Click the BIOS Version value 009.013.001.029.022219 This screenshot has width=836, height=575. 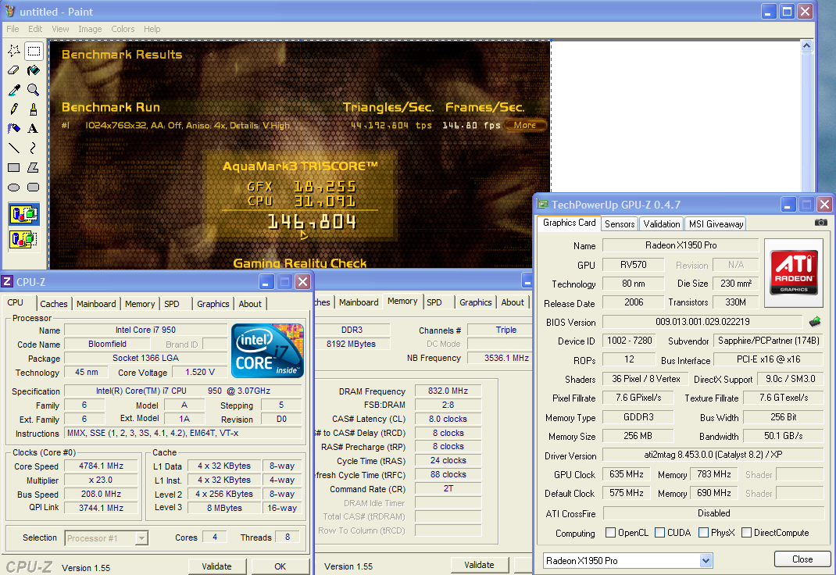tap(702, 322)
